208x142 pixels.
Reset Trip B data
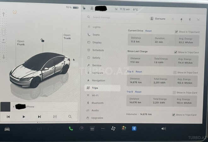[x=138, y=92]
